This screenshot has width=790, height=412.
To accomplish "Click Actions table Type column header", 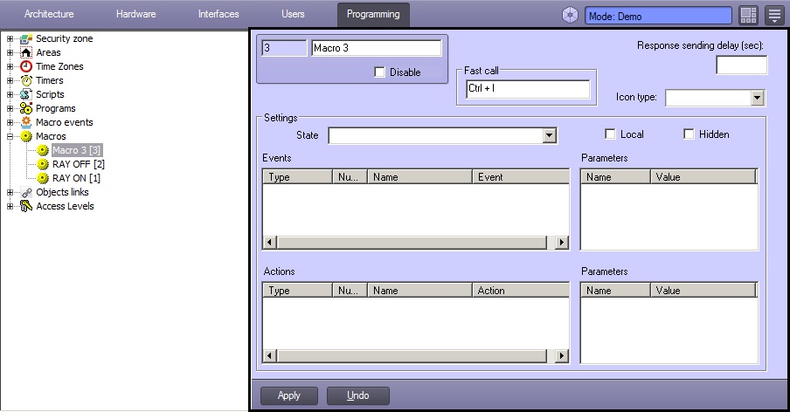I will click(x=298, y=291).
